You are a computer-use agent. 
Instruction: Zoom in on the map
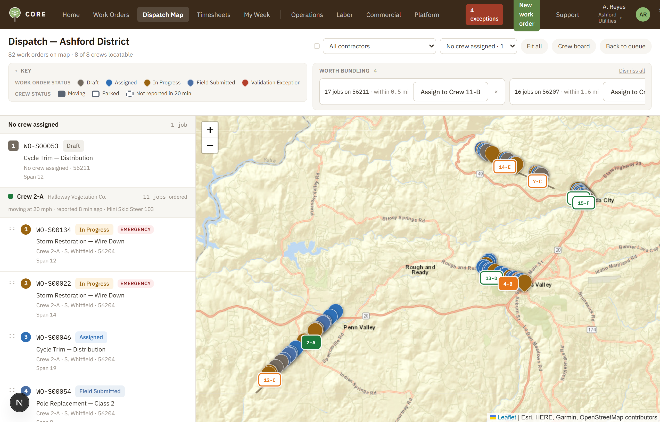210,130
